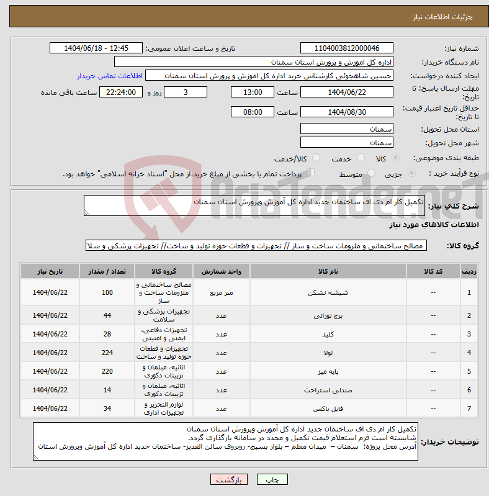The image size is (489, 496).
Task: Select the کالا radio button
Action: 395,158
